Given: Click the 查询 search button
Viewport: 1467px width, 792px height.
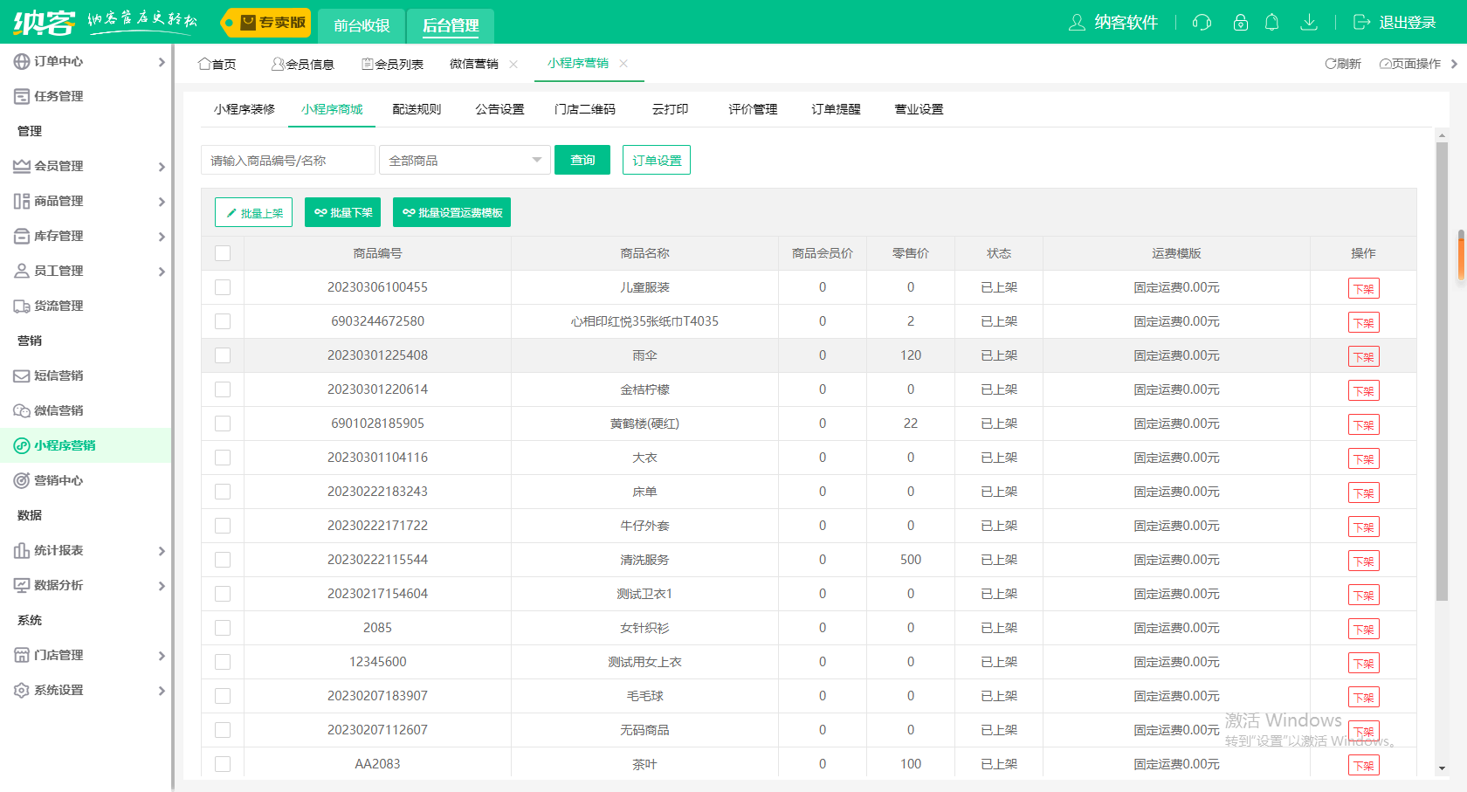Looking at the screenshot, I should coord(582,161).
